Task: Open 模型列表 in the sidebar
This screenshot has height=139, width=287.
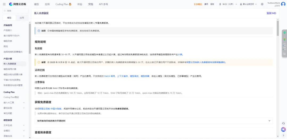Action: click(x=8, y=41)
